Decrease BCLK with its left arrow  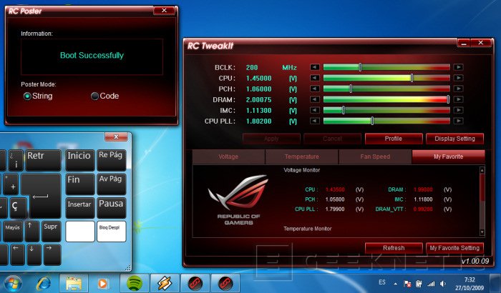click(x=315, y=67)
